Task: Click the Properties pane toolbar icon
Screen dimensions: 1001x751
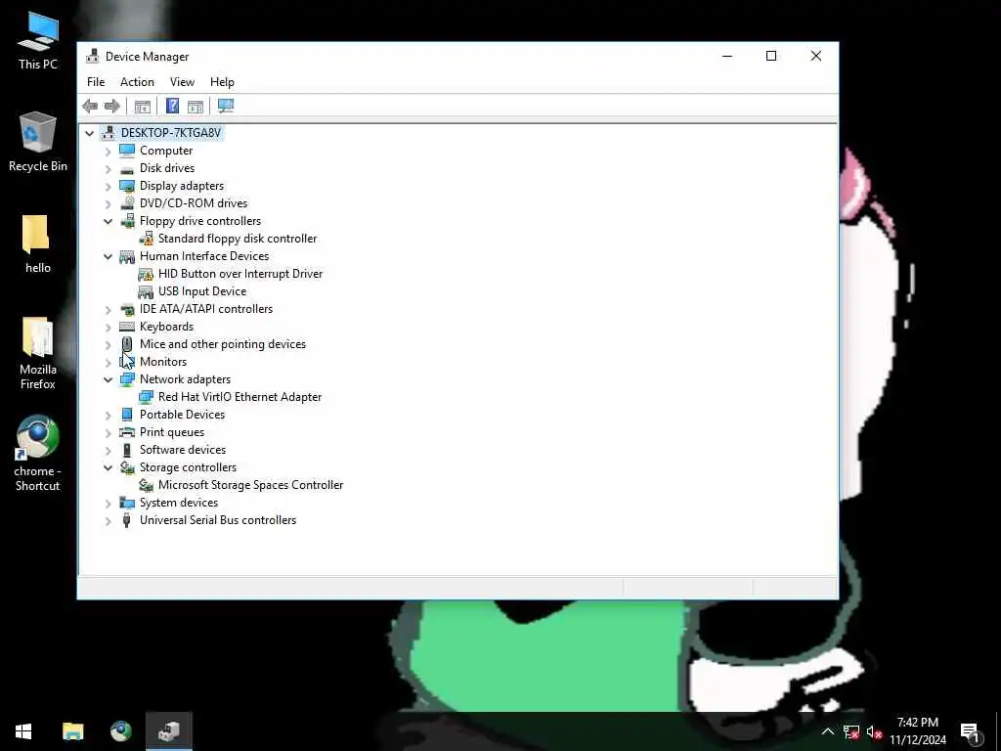Action: click(x=196, y=106)
